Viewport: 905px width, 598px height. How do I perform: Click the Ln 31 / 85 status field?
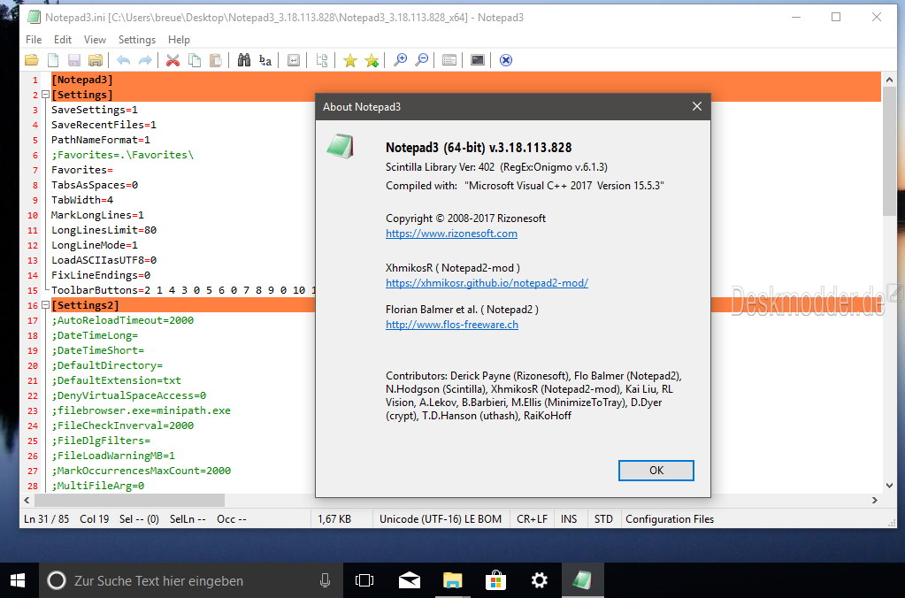(46, 519)
